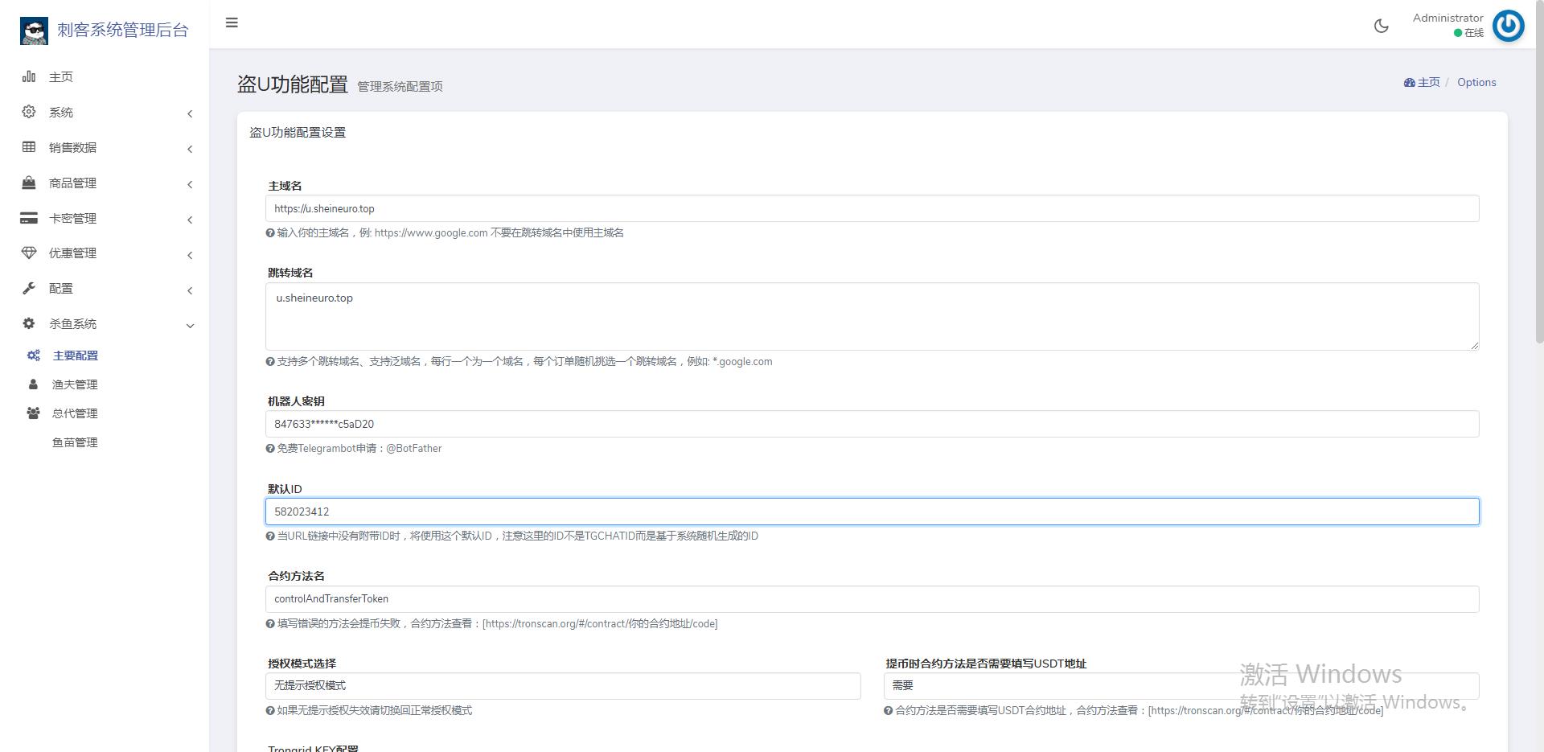Click the 销售数据 table icon
This screenshot has height=752, width=1544.
[29, 147]
